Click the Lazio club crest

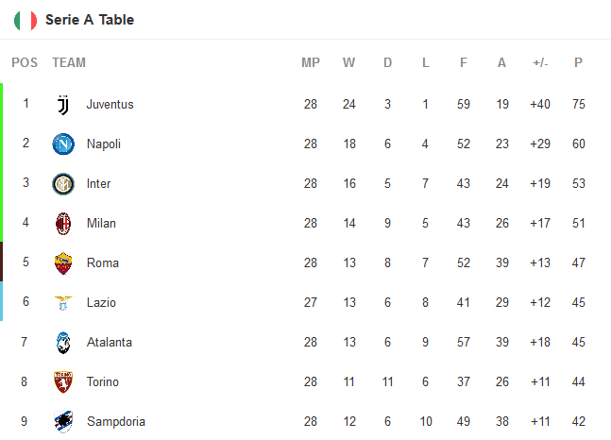point(63,303)
